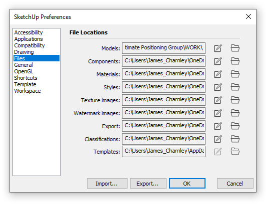Click into the Models path text field
Image resolution: width=272 pixels, height=209 pixels.
(164, 48)
